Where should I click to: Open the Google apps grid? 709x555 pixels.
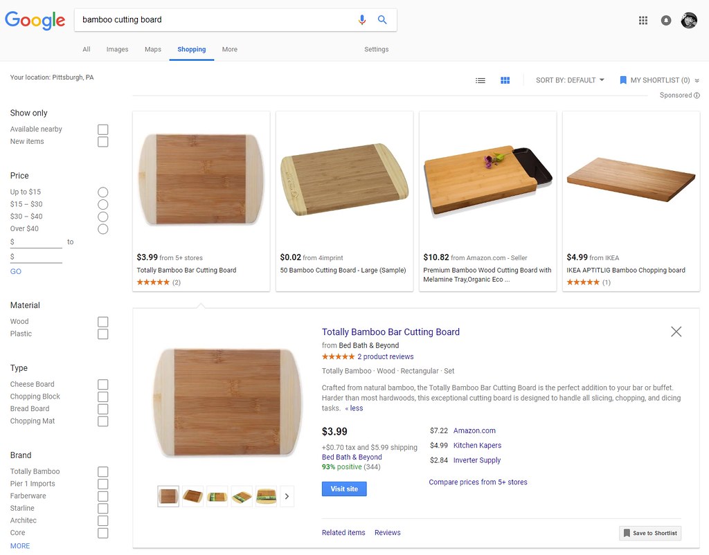(x=643, y=21)
